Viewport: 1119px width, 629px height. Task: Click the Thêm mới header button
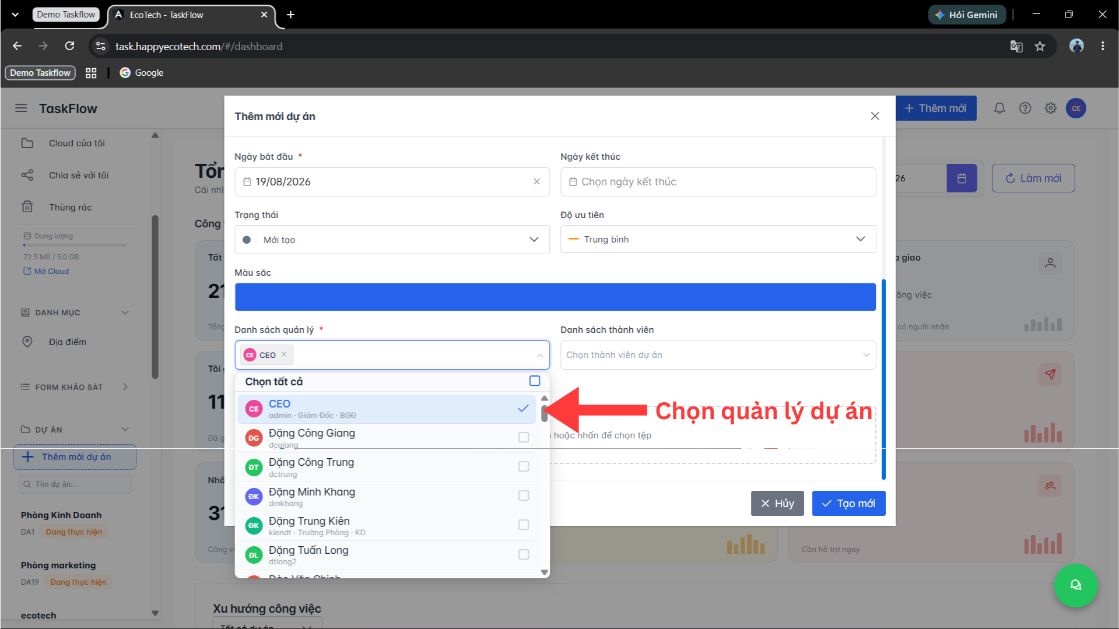(935, 108)
